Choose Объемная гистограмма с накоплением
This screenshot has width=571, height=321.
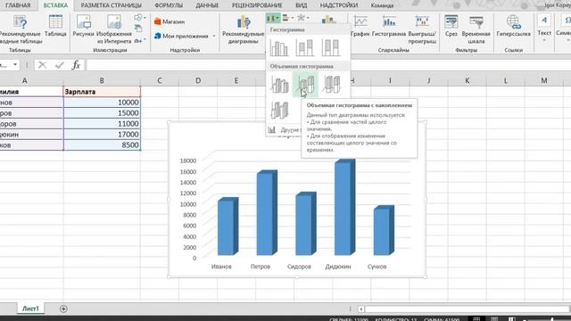[x=305, y=84]
